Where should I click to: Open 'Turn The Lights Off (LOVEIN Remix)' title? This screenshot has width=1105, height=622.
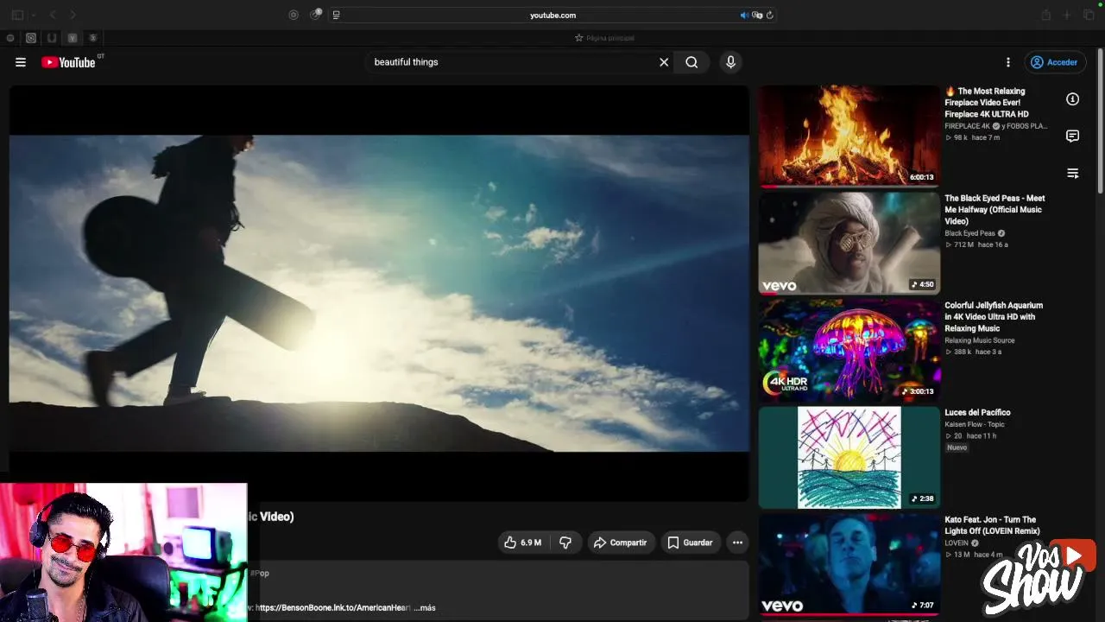point(992,525)
